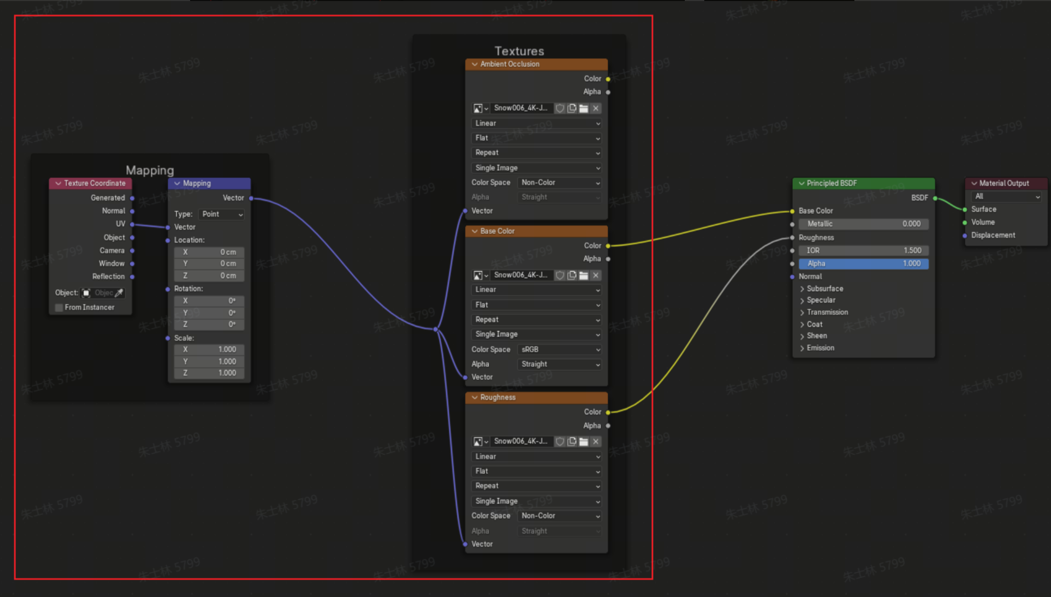Viewport: 1051px width, 597px height.
Task: Unlink image in Roughness node
Action: [x=596, y=442]
